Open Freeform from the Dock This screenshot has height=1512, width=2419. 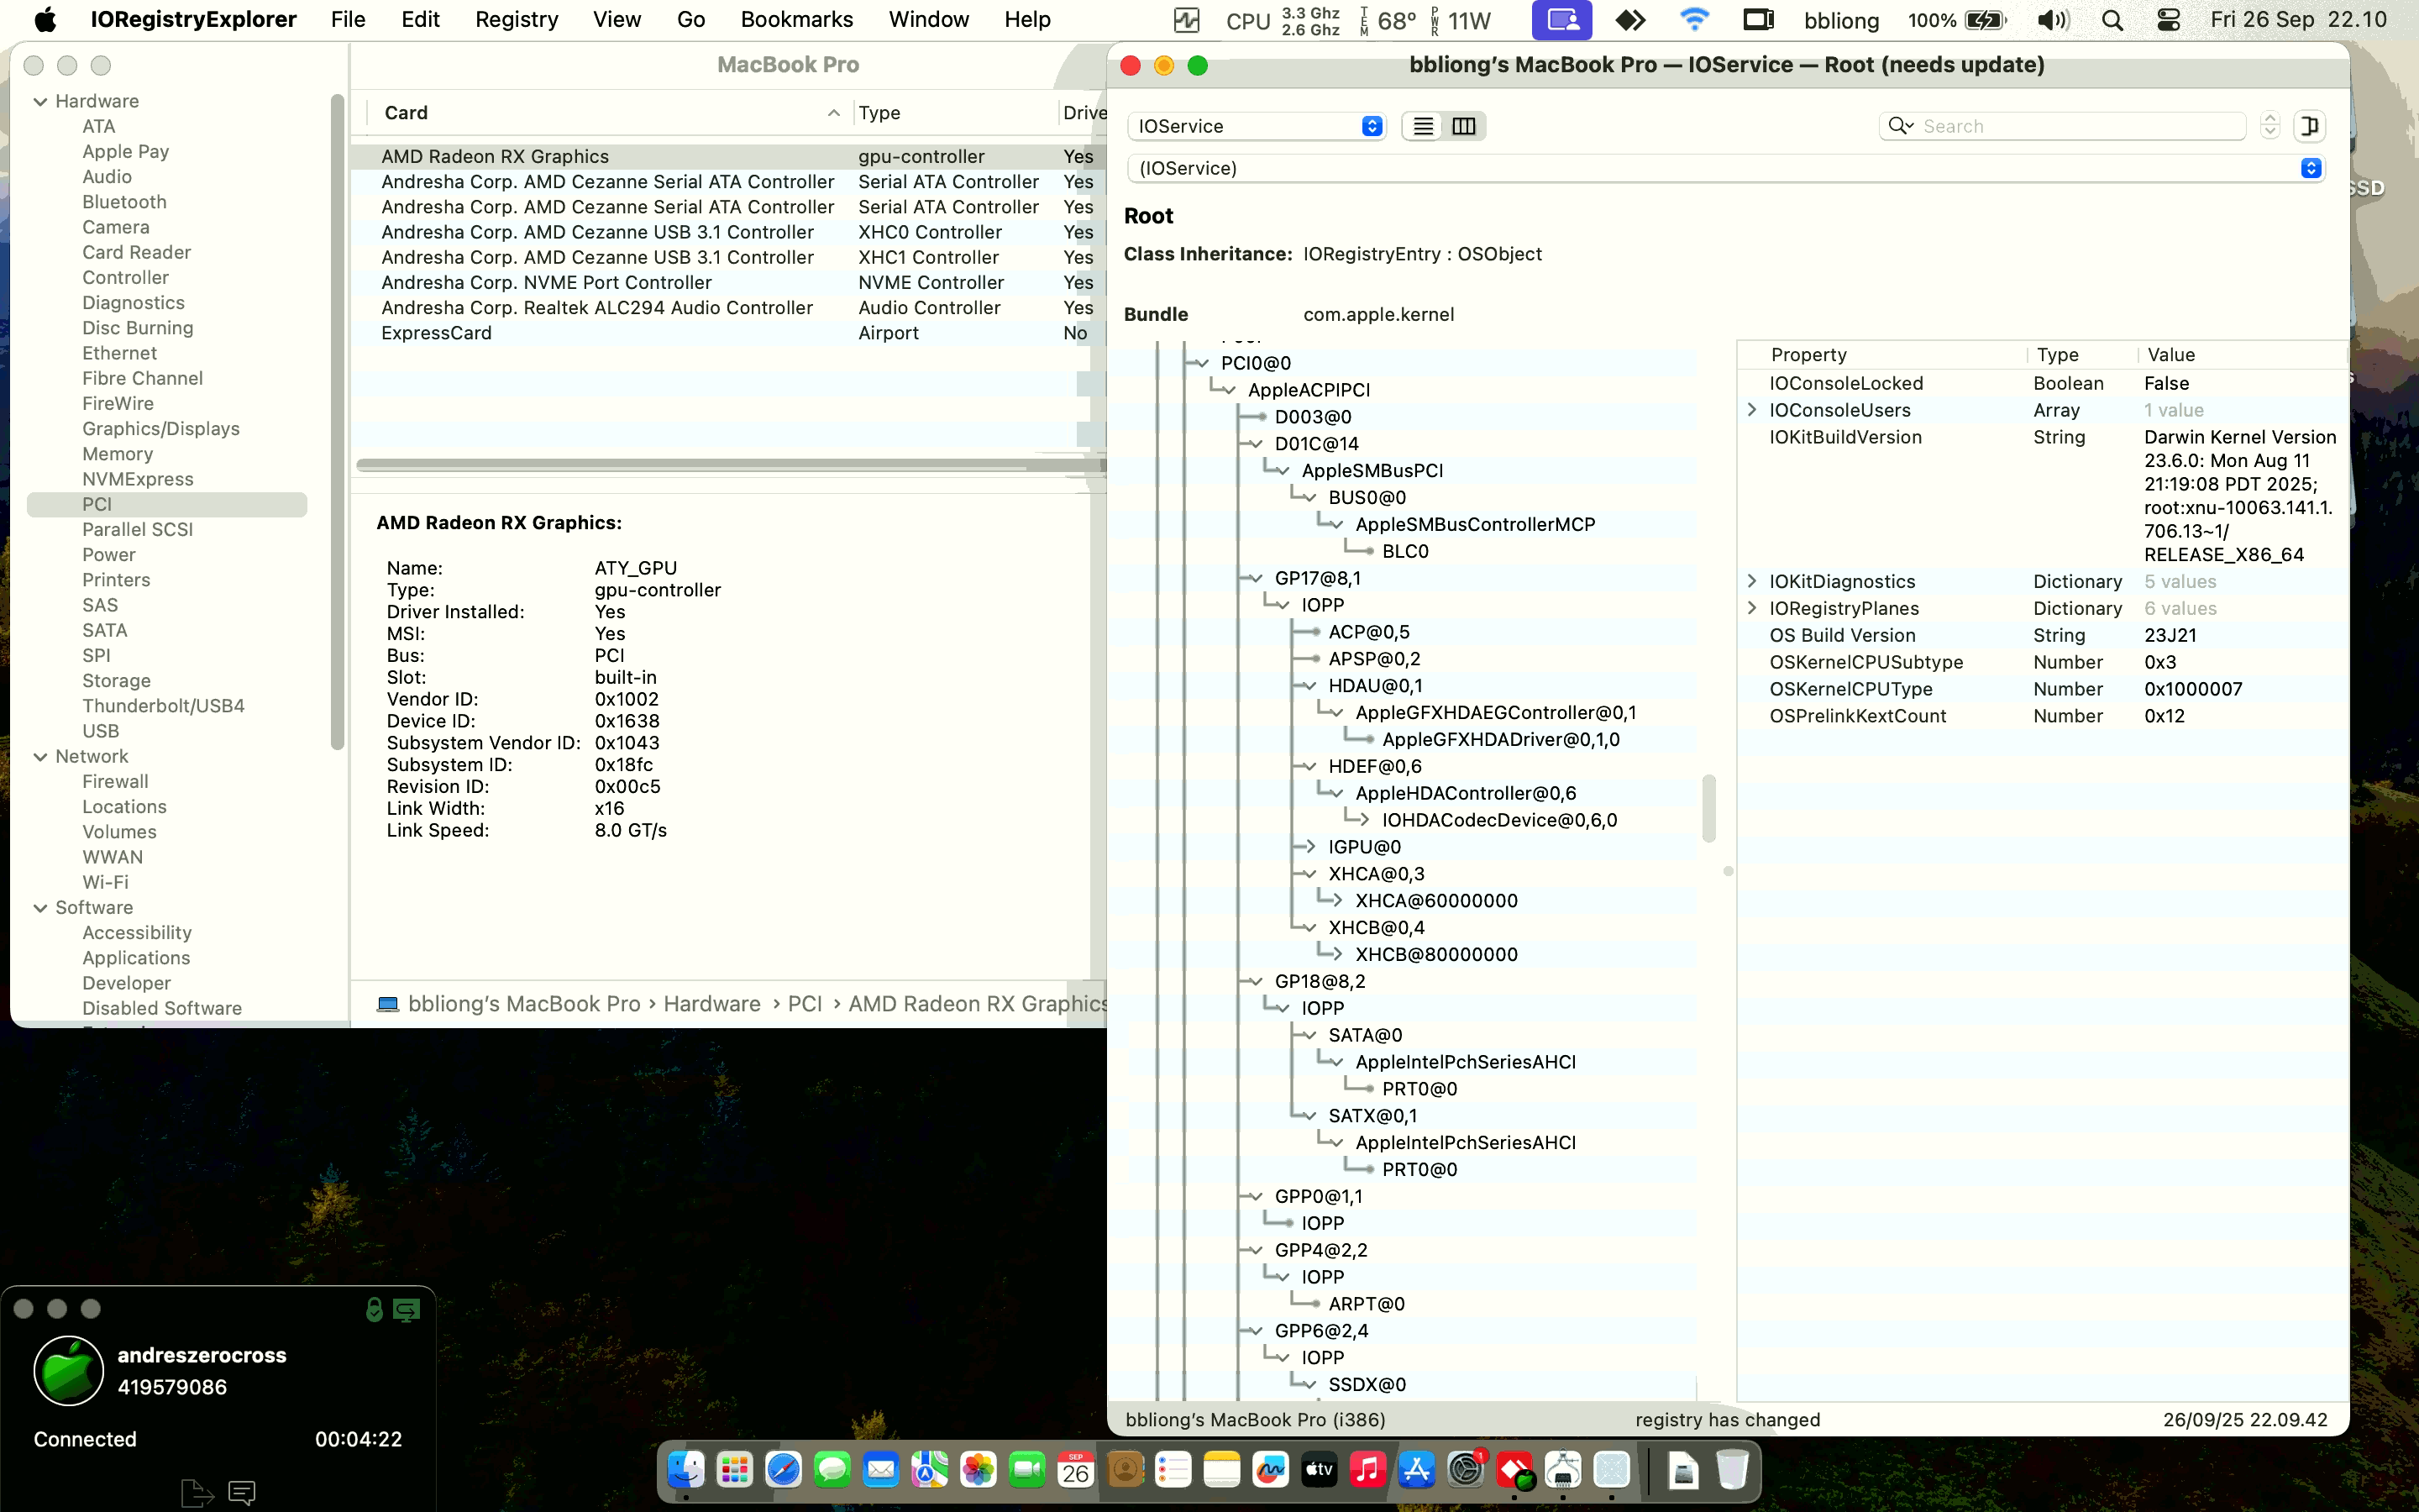(x=1271, y=1470)
